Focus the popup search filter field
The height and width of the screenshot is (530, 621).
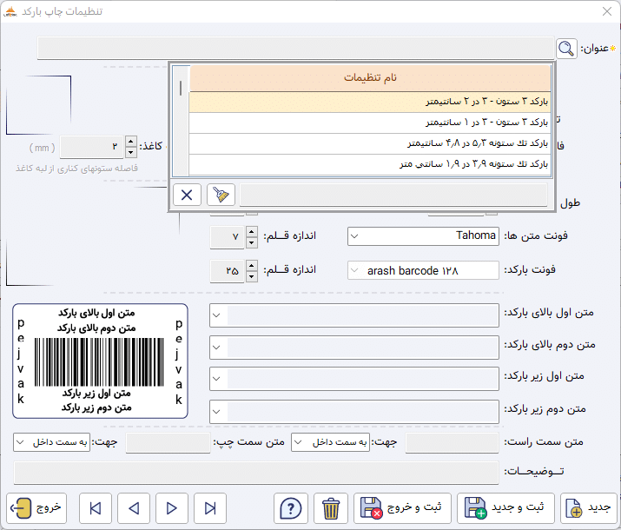click(393, 195)
